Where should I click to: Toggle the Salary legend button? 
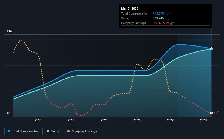[x=53, y=131]
